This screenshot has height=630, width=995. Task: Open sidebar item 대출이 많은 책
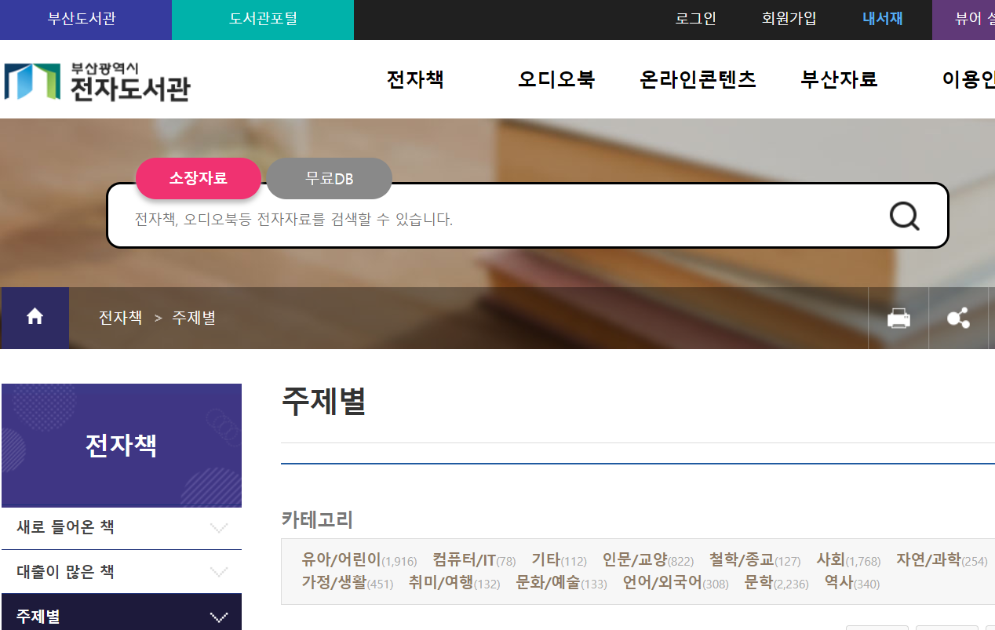[122, 572]
